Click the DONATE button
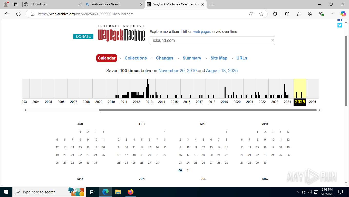This screenshot has height=197, width=349. (x=83, y=36)
